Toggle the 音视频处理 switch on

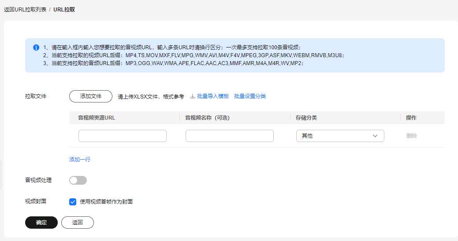tap(78, 180)
